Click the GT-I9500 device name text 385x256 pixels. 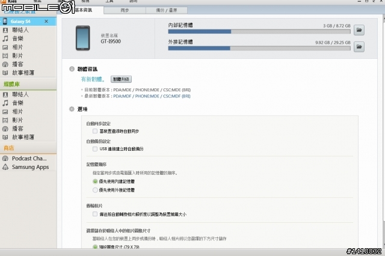pyautogui.click(x=111, y=41)
